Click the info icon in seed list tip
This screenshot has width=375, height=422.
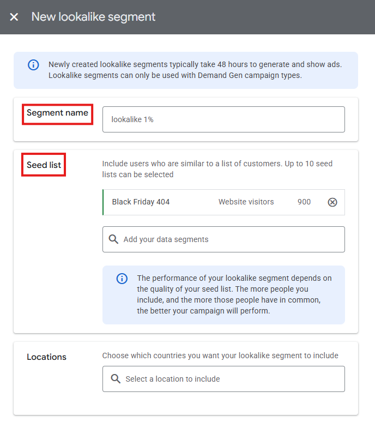pos(122,279)
